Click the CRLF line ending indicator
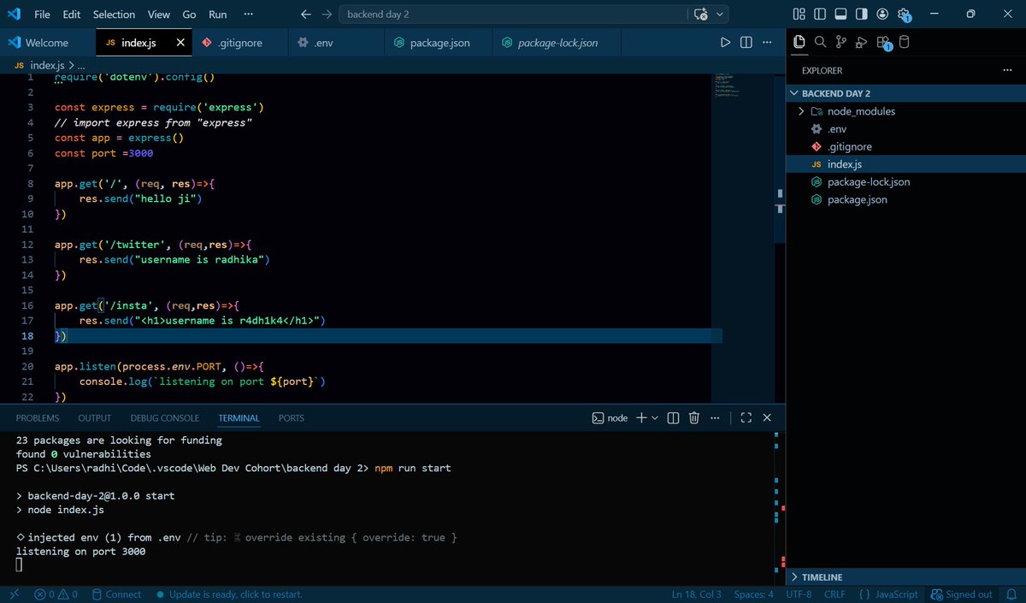 834,594
